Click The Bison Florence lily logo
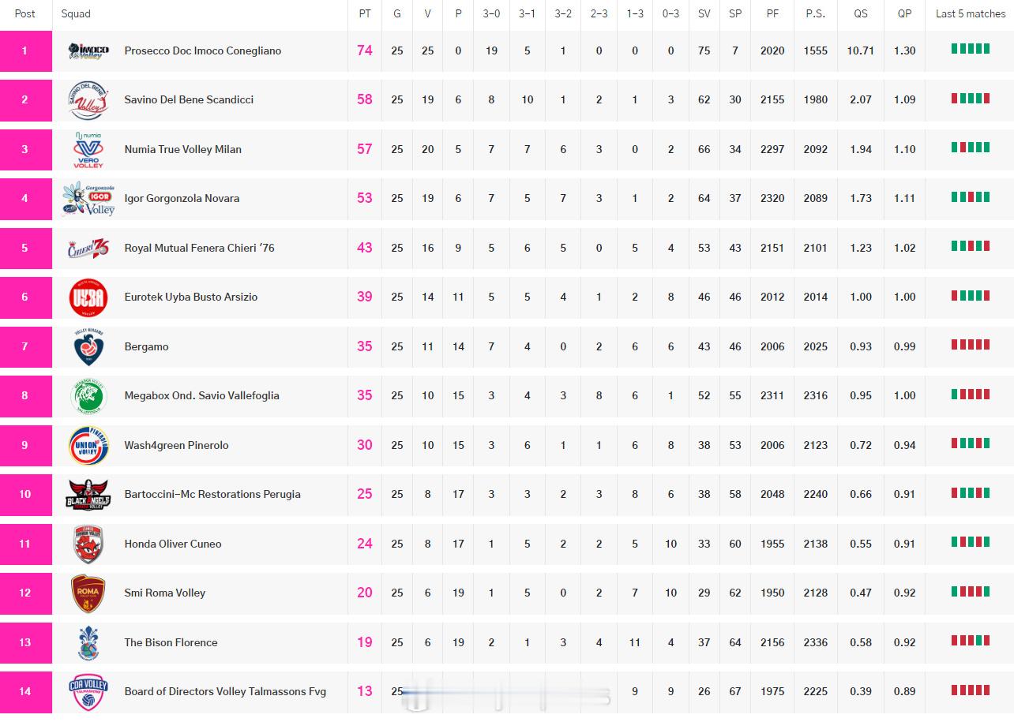1014x722 pixels. point(88,643)
